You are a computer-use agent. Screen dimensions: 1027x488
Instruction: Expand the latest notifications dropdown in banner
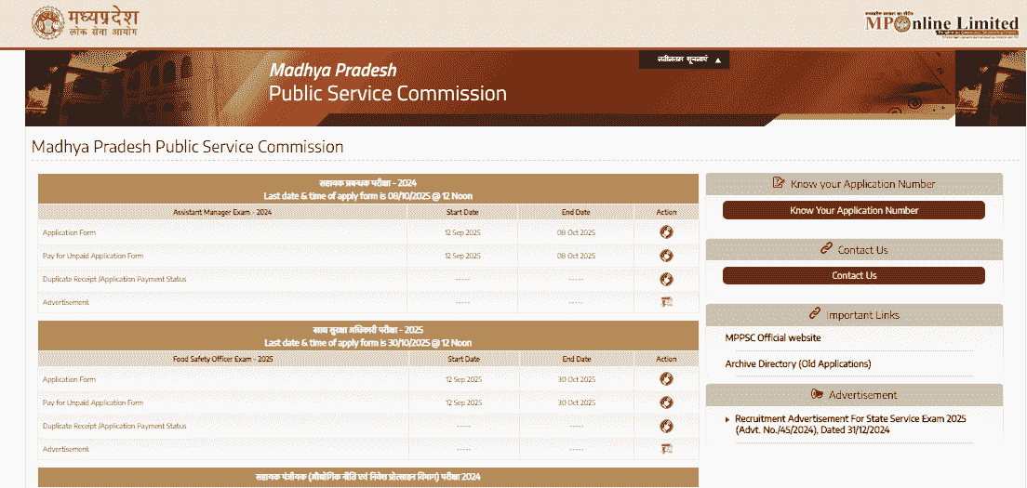[684, 59]
